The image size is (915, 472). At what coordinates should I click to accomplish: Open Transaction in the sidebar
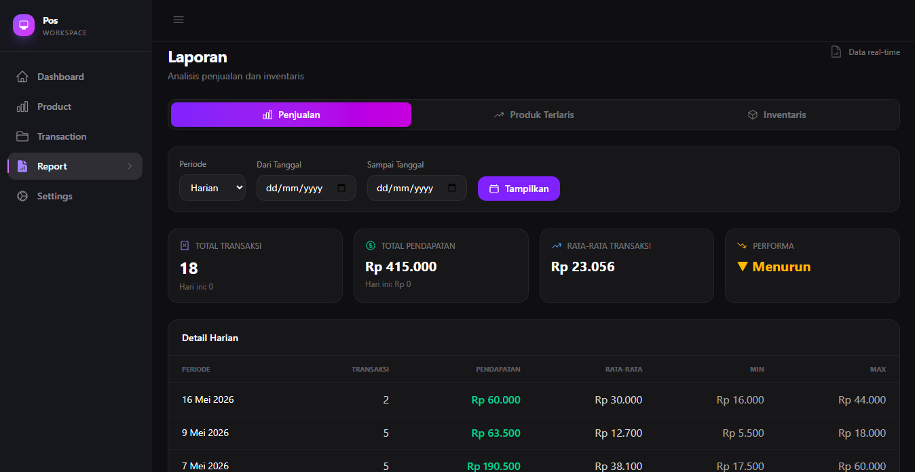[75, 136]
